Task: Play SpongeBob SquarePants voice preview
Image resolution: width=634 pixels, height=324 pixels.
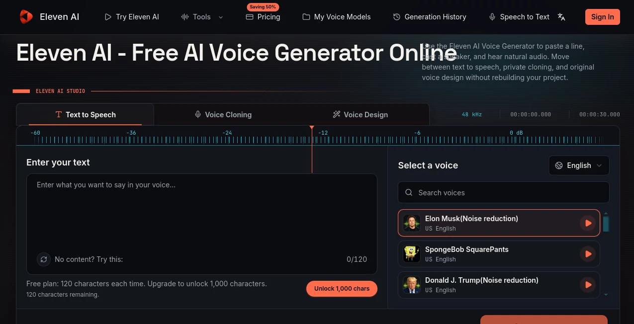Action: [x=588, y=254]
